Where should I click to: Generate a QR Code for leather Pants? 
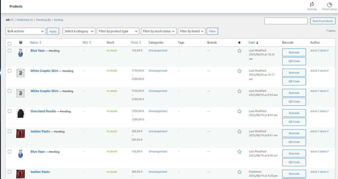[294, 142]
